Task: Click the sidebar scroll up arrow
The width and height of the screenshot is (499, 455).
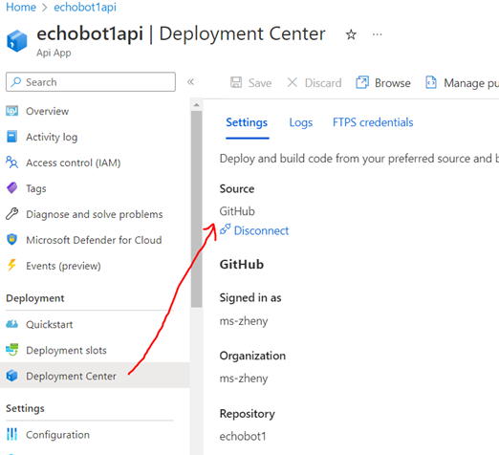Action: point(197,105)
